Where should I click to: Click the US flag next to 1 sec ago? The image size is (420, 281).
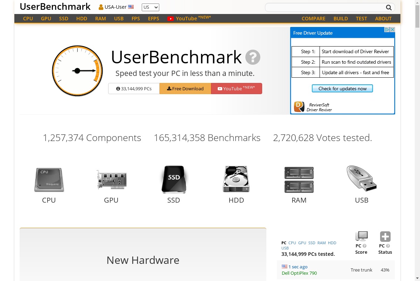click(285, 267)
